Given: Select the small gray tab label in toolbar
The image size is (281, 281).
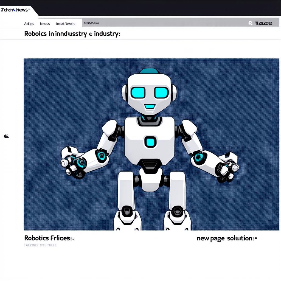Looking at the screenshot, I should (91, 23).
